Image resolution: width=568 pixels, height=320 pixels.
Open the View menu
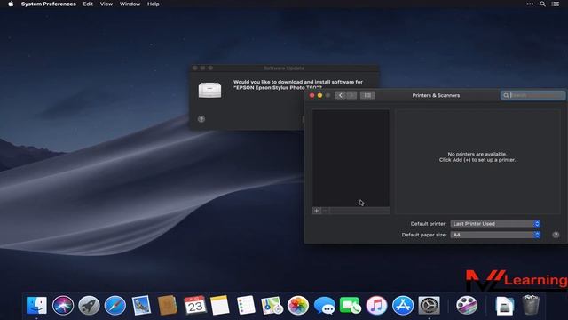click(106, 4)
